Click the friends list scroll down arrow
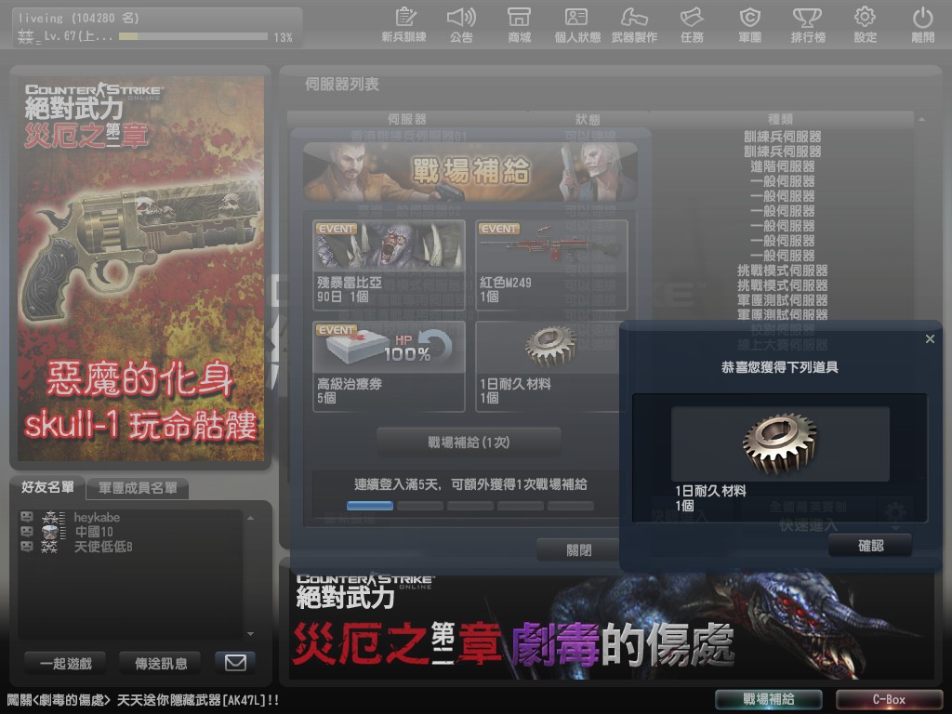 (250, 634)
